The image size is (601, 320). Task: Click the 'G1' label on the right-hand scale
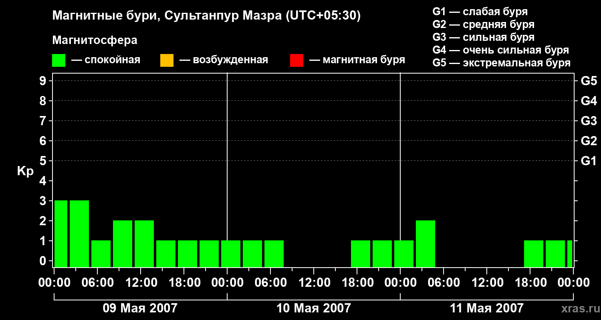click(x=589, y=161)
